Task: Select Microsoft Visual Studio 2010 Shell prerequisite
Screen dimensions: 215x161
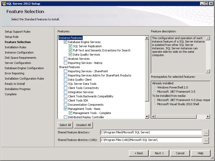Action: point(178,104)
